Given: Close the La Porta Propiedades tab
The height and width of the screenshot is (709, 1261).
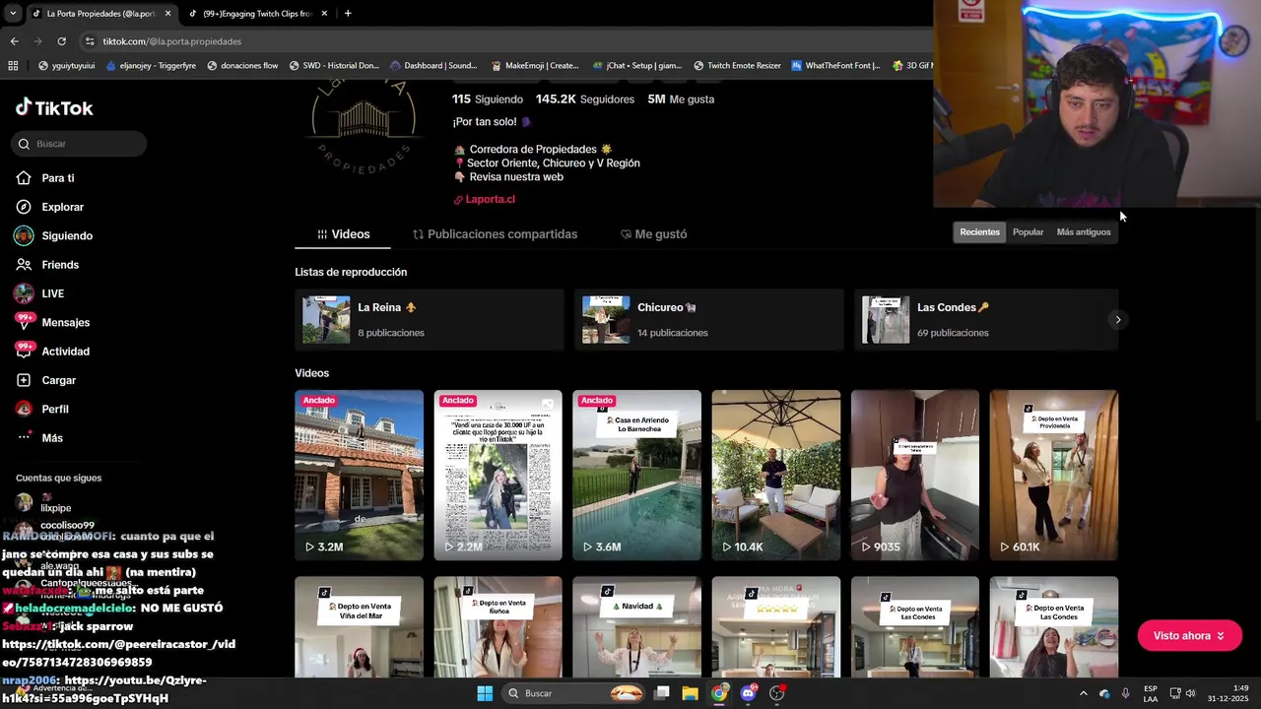Looking at the screenshot, I should click(x=168, y=14).
